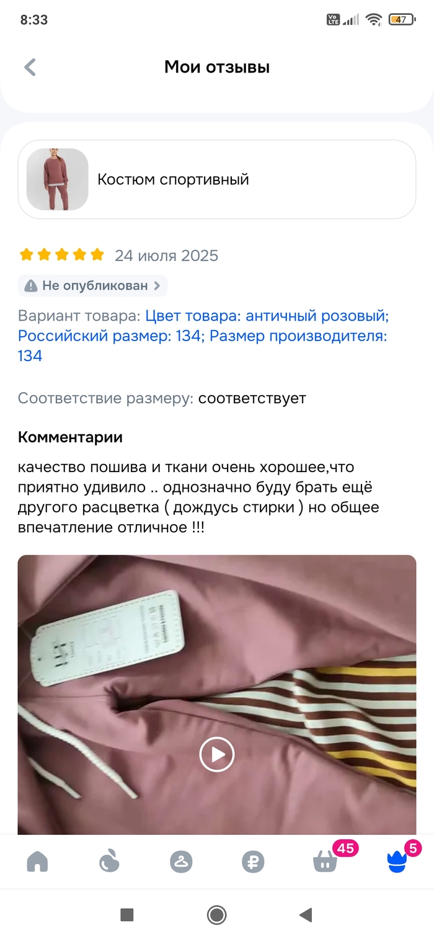Tap the Цвет товара: античный розовый link
This screenshot has height=941, width=434.
(x=267, y=316)
